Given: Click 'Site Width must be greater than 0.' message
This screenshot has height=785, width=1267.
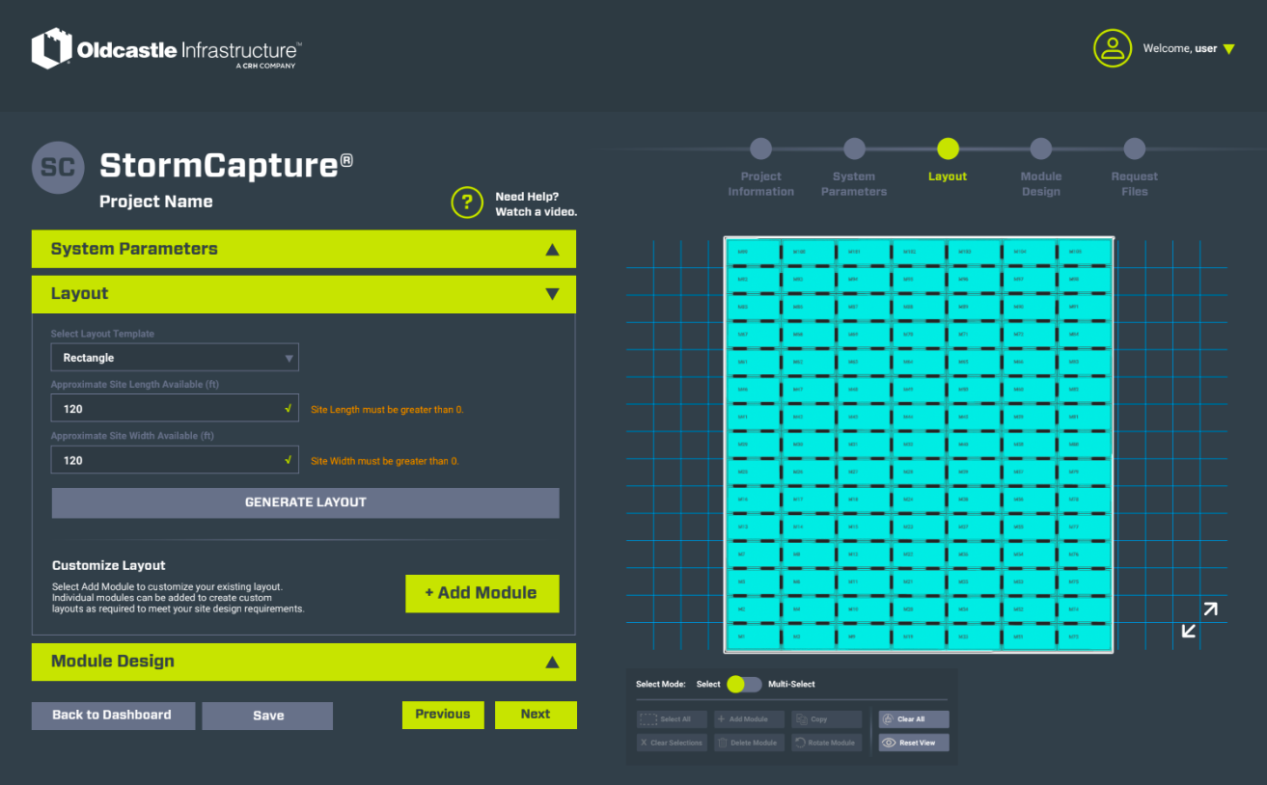Looking at the screenshot, I should click(x=385, y=461).
